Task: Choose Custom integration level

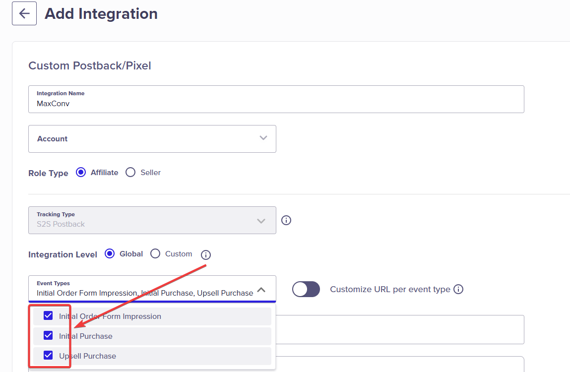Action: (x=155, y=254)
